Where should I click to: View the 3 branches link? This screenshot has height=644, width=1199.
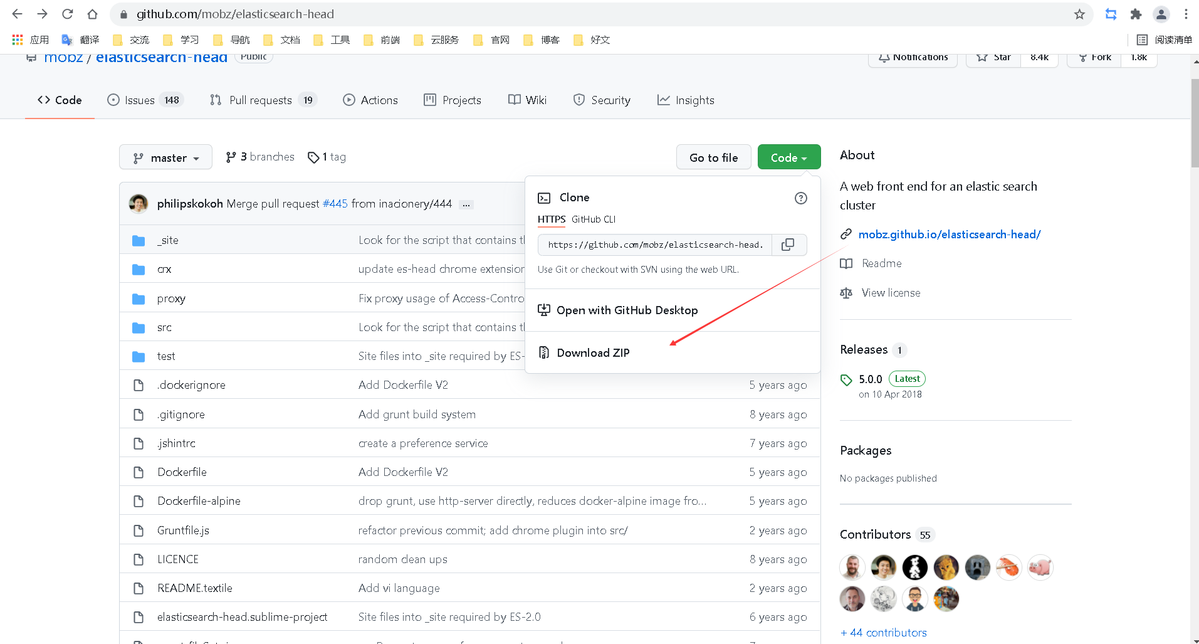point(260,157)
